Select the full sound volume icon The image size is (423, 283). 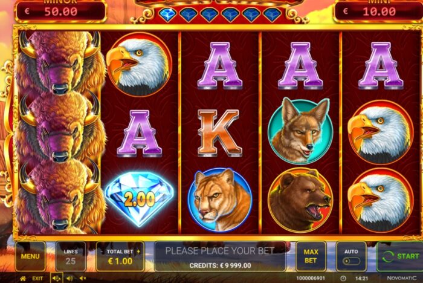(57, 278)
